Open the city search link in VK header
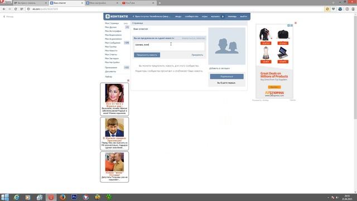Image resolution: width=357 pixels, height=201 pixels. tap(152, 16)
